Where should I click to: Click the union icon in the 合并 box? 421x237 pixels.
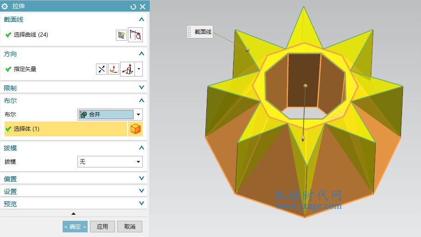click(83, 115)
